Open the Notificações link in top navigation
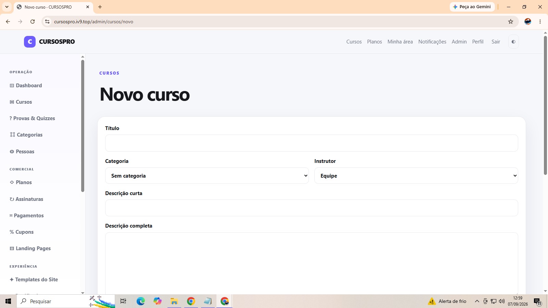Screen dimensions: 548x308 (432, 42)
